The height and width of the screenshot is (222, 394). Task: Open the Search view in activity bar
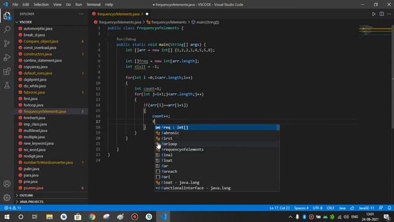[x=7, y=30]
